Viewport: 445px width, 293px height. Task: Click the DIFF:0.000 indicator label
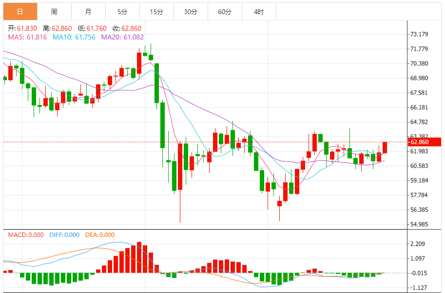click(x=64, y=235)
